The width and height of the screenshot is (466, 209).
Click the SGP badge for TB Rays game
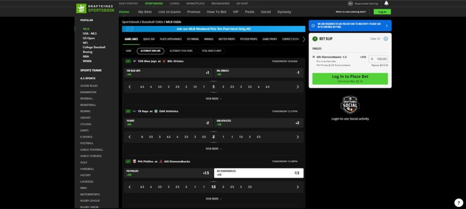coord(128,111)
